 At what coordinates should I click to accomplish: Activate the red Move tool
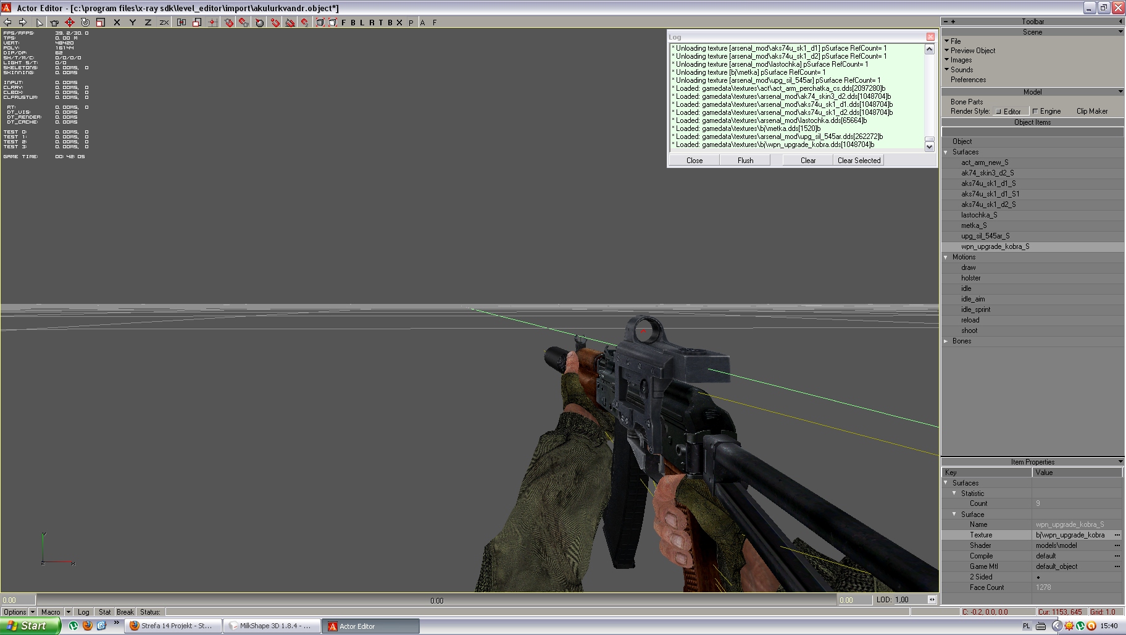click(x=70, y=22)
